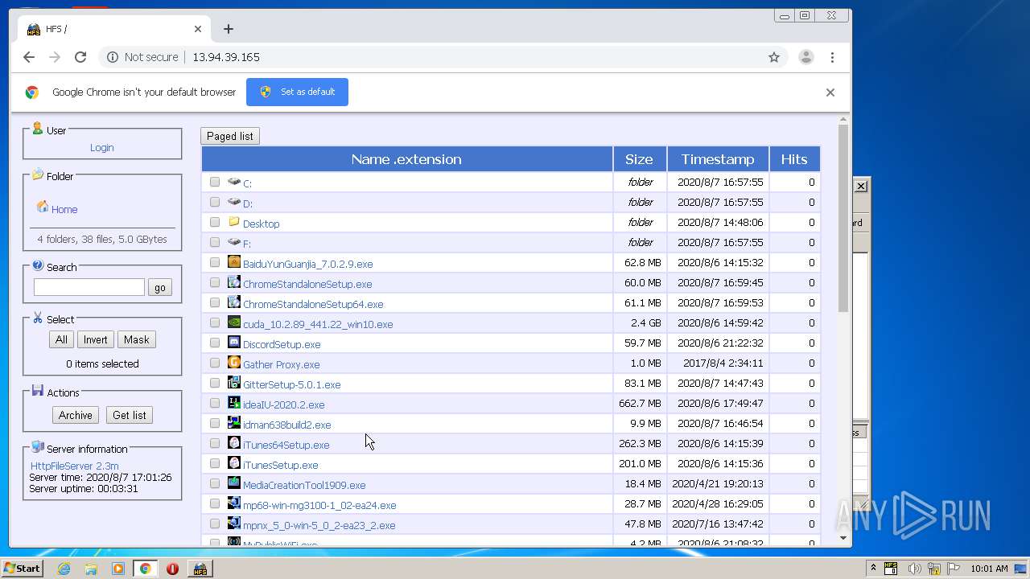The height and width of the screenshot is (579, 1030).
Task: Click the Invert selection button
Action: pos(95,339)
